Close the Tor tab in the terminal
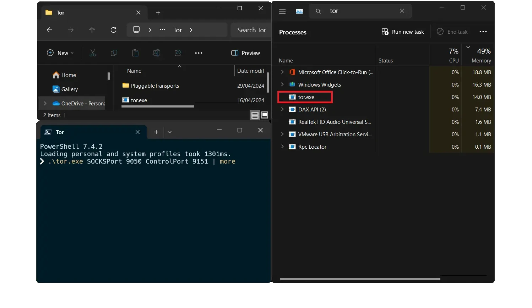The image size is (532, 308). click(137, 132)
